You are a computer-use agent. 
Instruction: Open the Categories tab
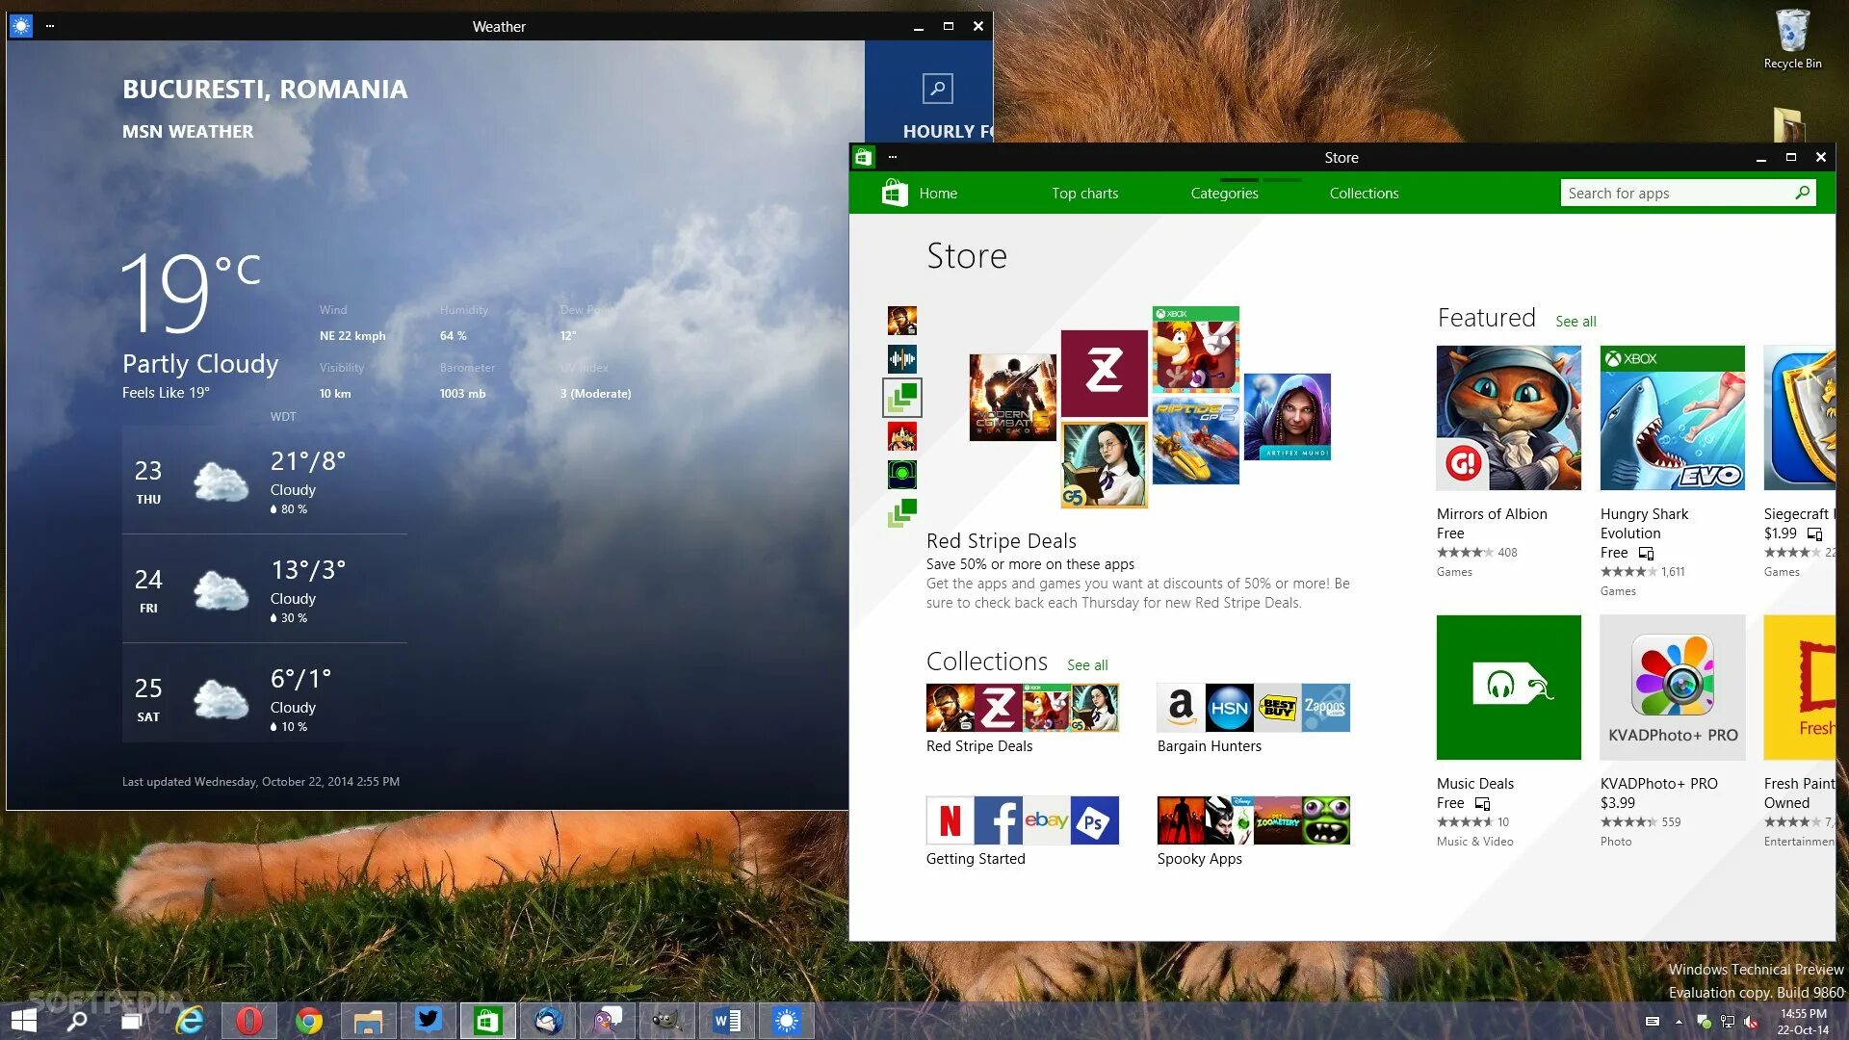tap(1224, 193)
